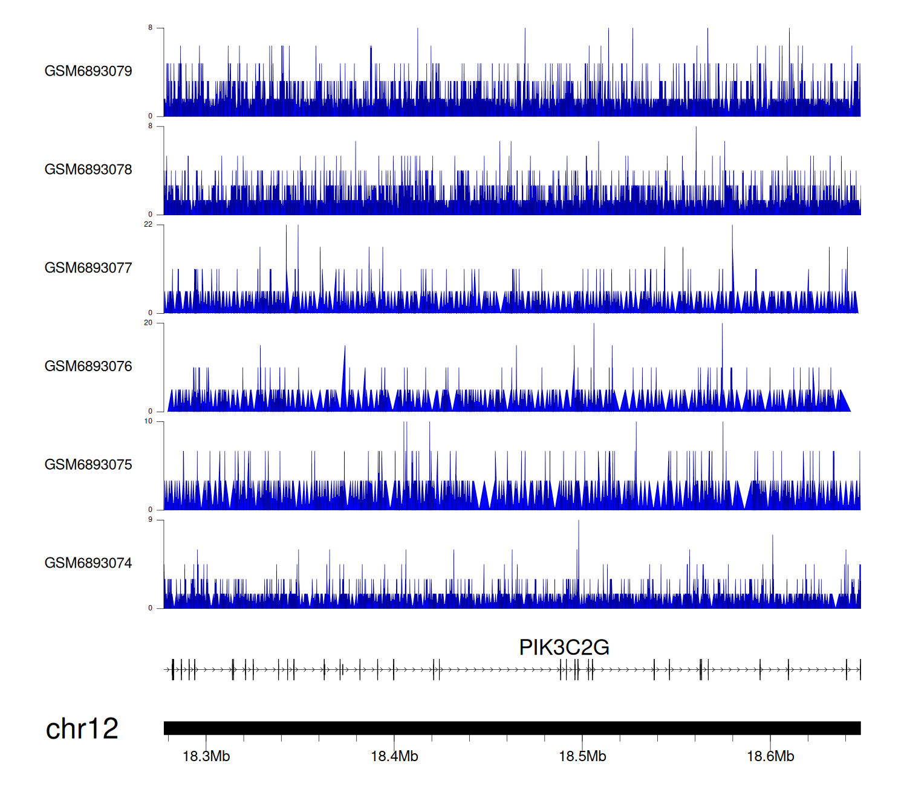Click the black chr12 ideogram bar
Screen dimensions: 907x798
point(512,728)
